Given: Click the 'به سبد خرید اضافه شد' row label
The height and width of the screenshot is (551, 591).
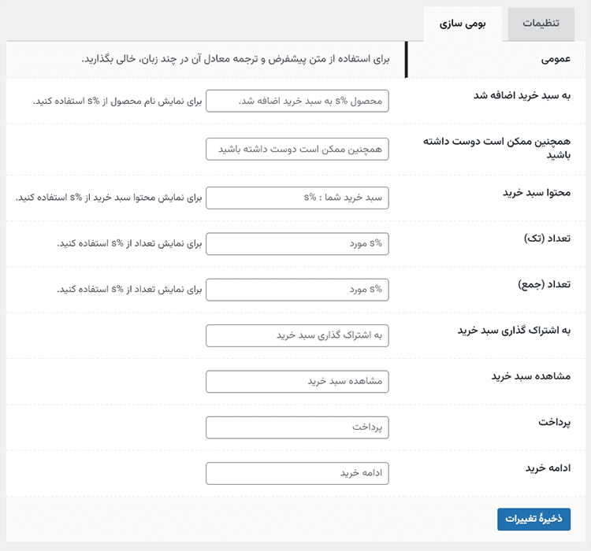Looking at the screenshot, I should (522, 96).
